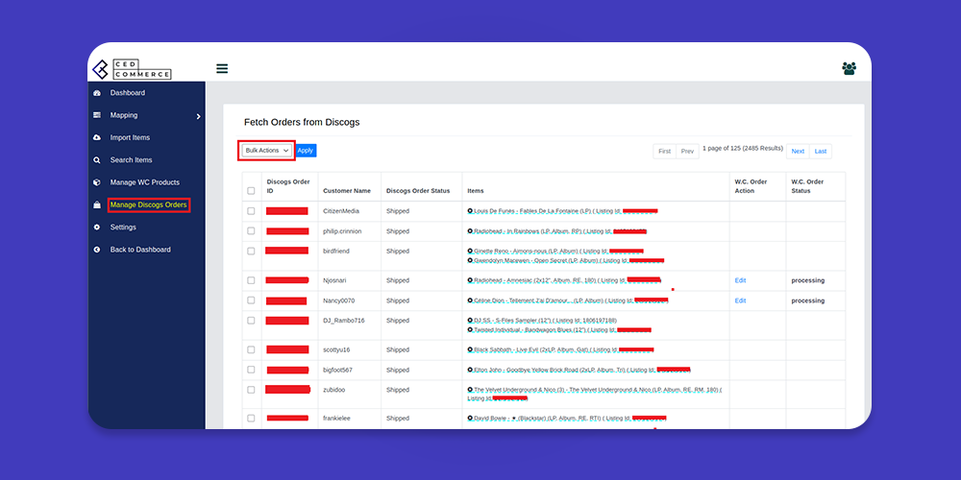Check the zubidoo order row
Screen dimensions: 961x480
coord(251,390)
